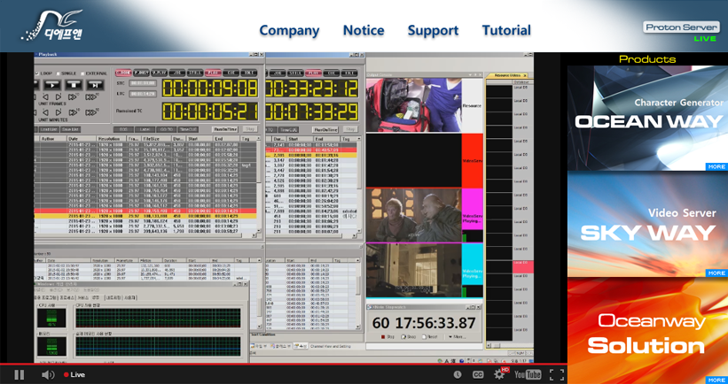Enable the SINGLE checkbox in Playback window
This screenshot has height=384, width=728.
point(58,73)
